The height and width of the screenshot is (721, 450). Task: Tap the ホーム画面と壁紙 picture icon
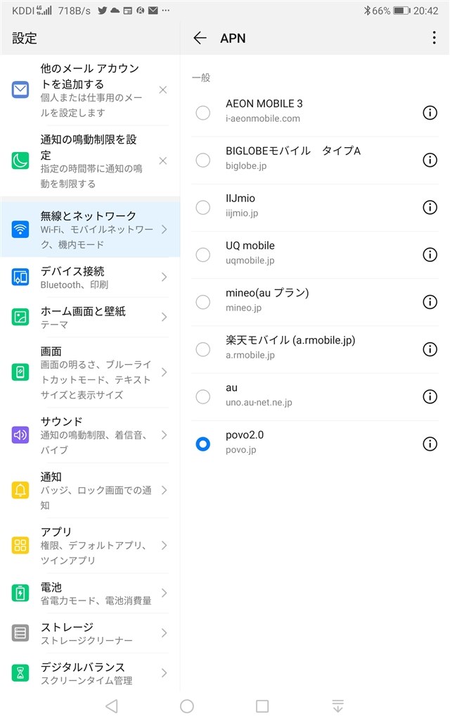tap(20, 317)
